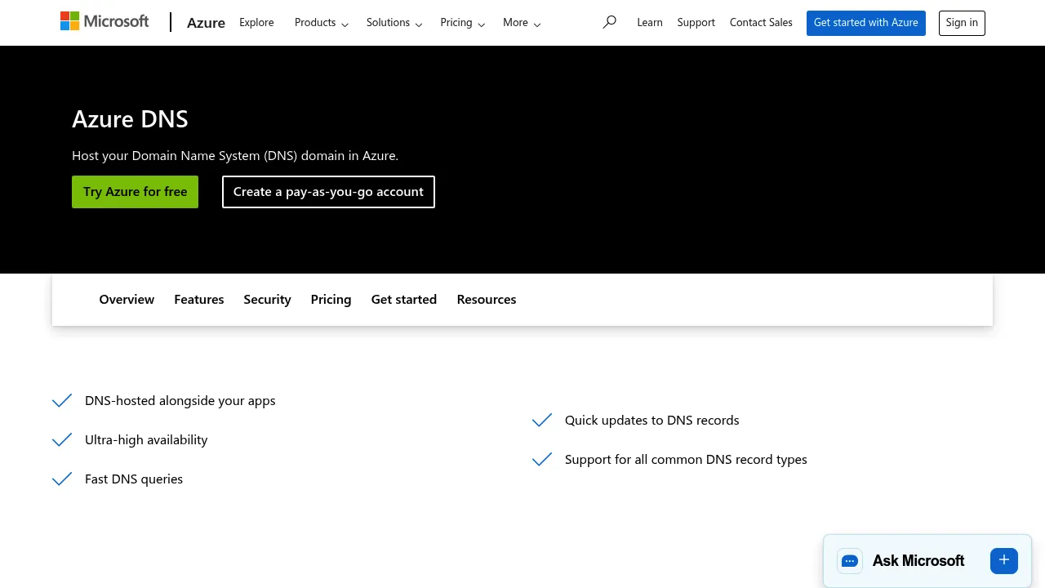The width and height of the screenshot is (1045, 588).
Task: Select the Security tab
Action: (267, 300)
